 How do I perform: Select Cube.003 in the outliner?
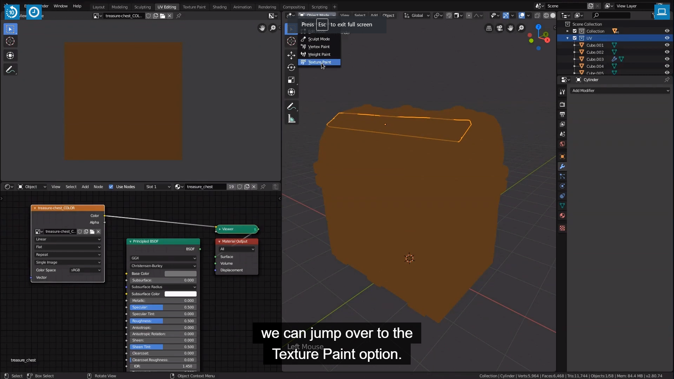point(595,59)
